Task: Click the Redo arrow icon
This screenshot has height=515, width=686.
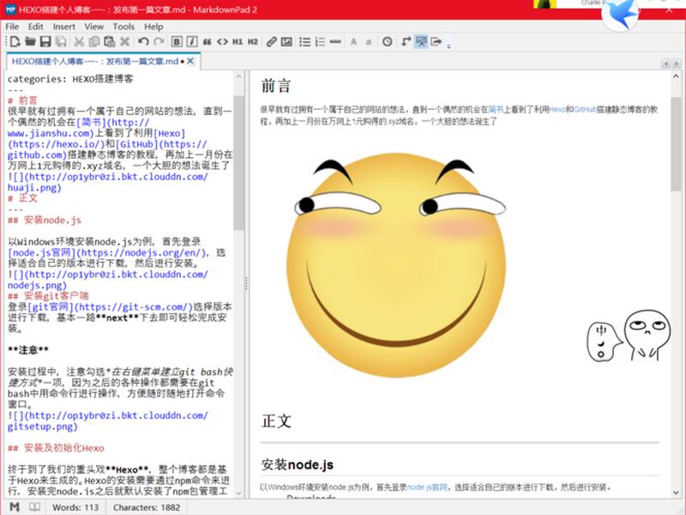Action: tap(159, 41)
